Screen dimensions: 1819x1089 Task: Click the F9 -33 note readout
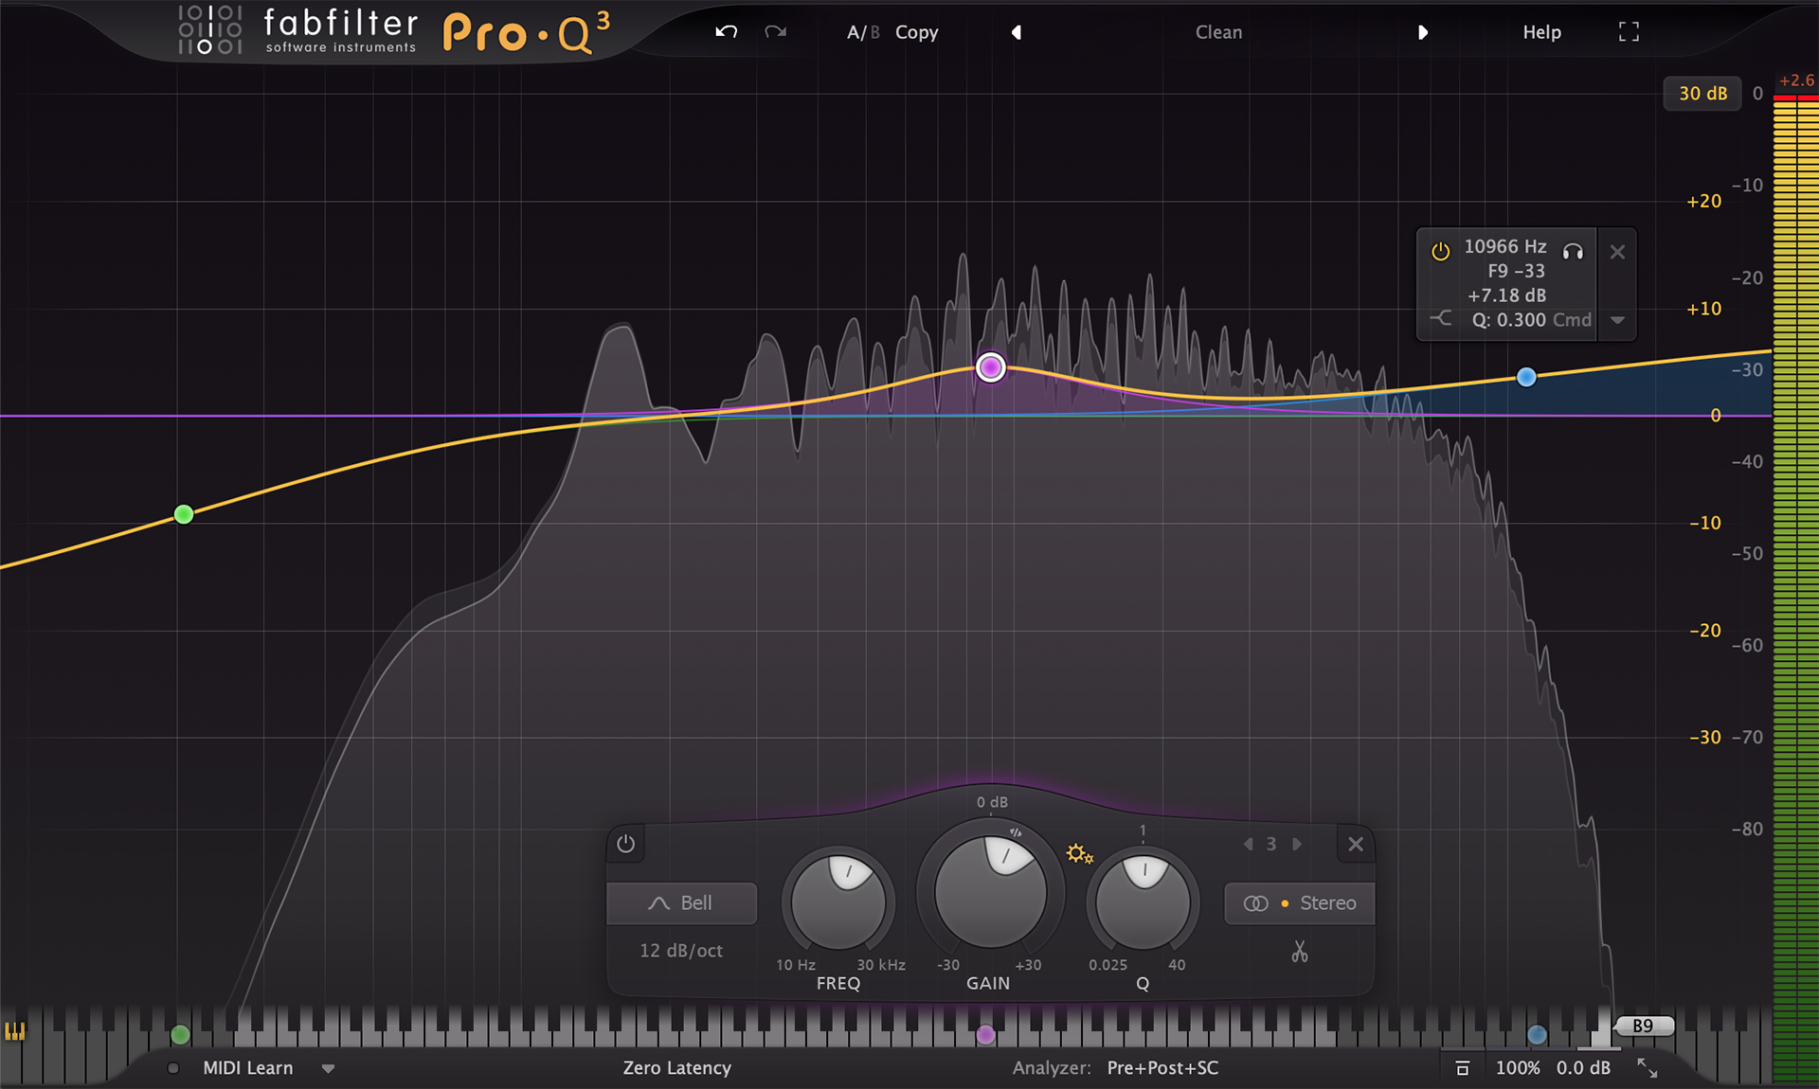click(1516, 271)
